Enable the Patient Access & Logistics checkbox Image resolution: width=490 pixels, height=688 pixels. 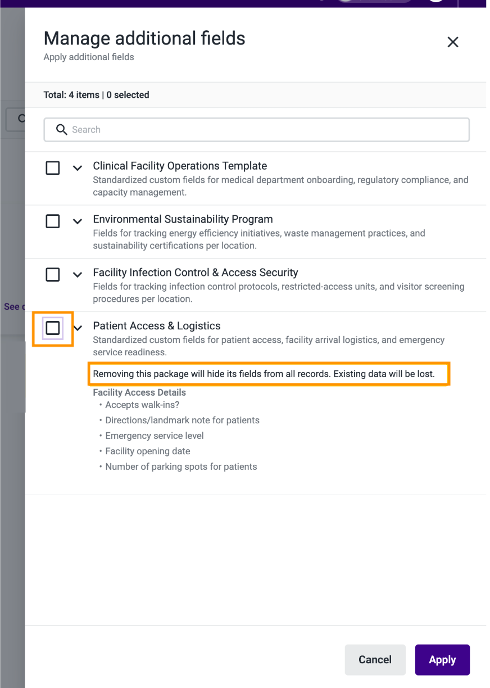[x=53, y=328]
